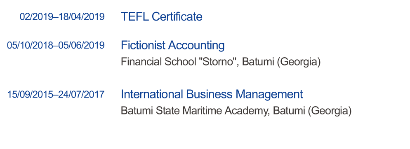Click the acronym TEFL
Screen dimensions: 410x149
click(x=134, y=16)
